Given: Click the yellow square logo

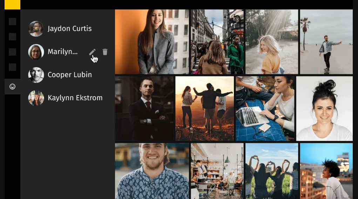Looking at the screenshot, I should [12, 5].
